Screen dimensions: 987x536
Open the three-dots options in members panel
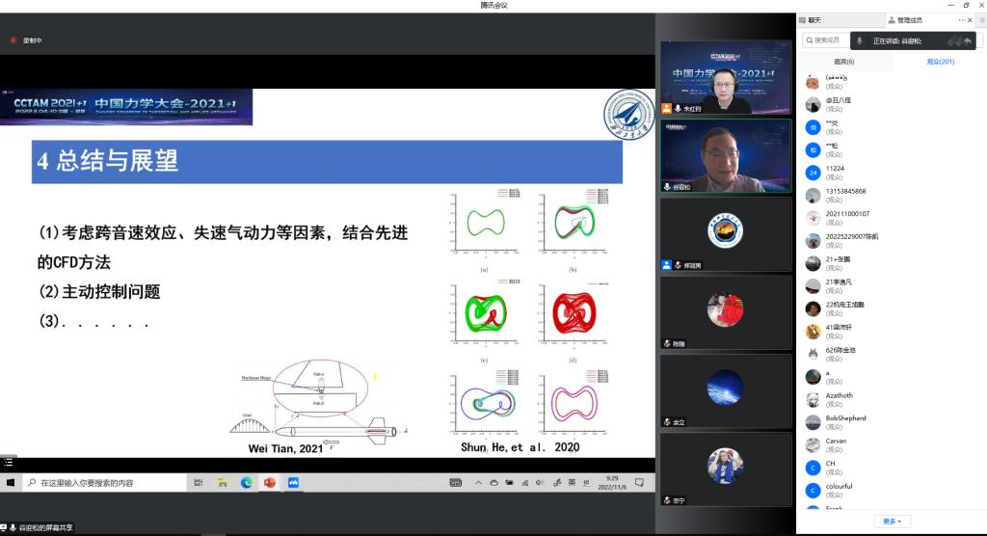(963, 19)
